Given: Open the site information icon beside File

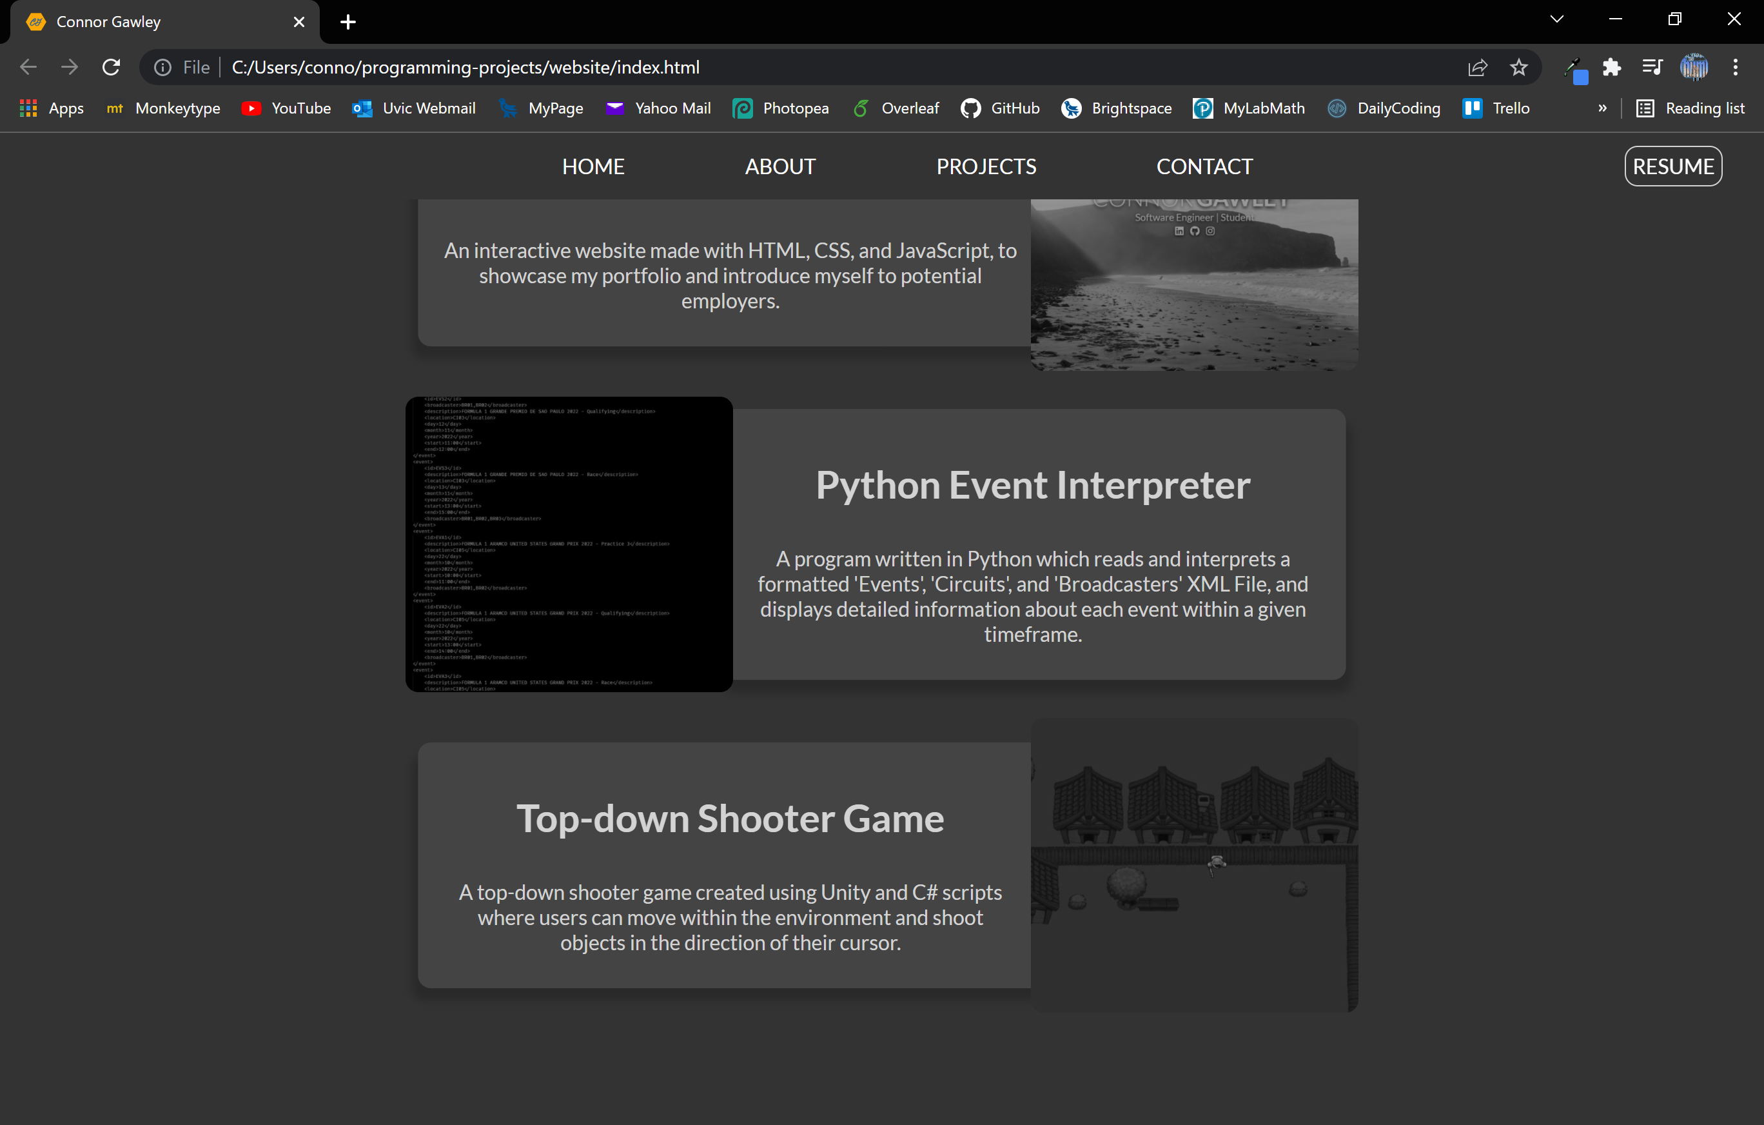Looking at the screenshot, I should click(162, 68).
